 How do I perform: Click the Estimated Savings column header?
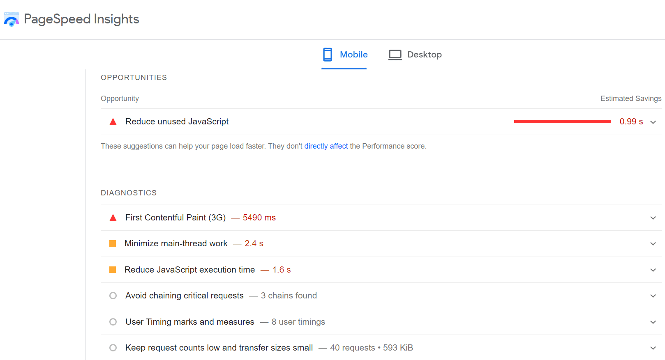pyautogui.click(x=630, y=99)
